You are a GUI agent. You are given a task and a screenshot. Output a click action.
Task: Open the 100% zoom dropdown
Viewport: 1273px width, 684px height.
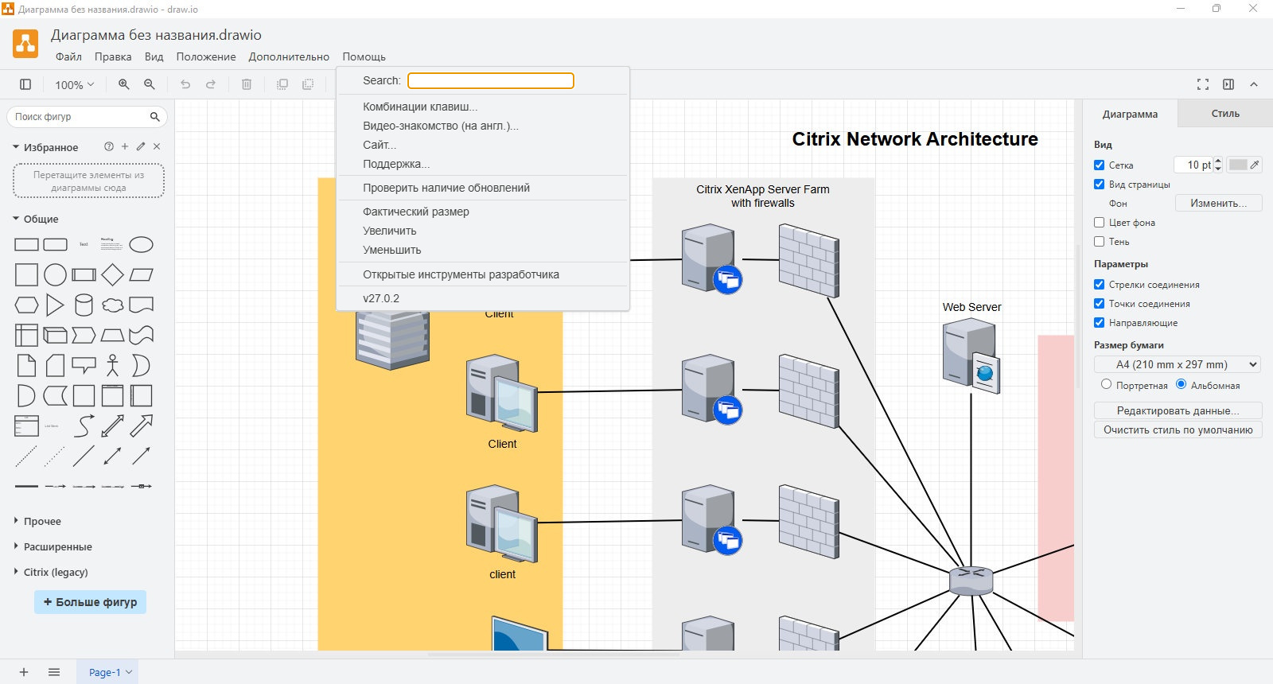[x=74, y=84]
